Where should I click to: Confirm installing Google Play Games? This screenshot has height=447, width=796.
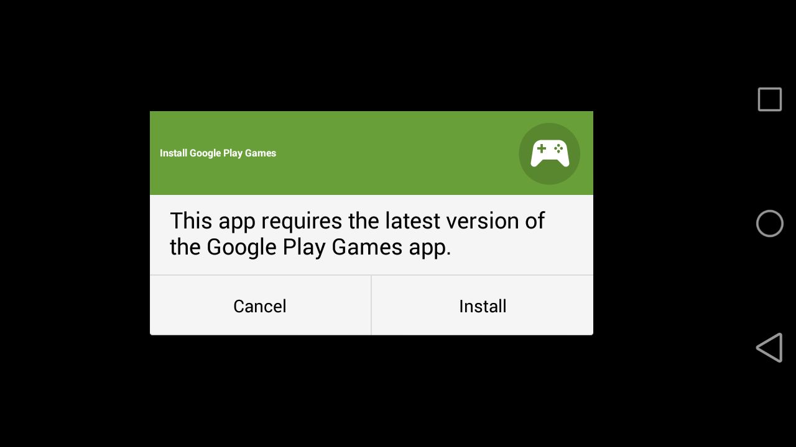point(483,305)
